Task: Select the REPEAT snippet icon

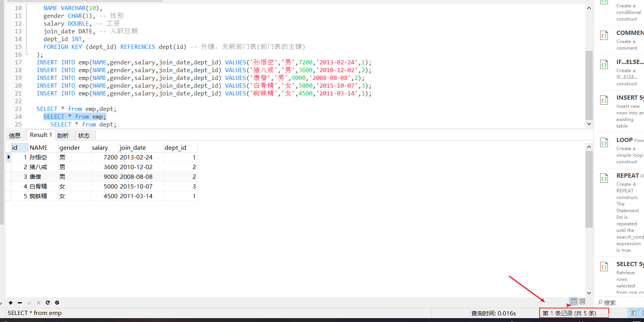Action: coord(604,178)
